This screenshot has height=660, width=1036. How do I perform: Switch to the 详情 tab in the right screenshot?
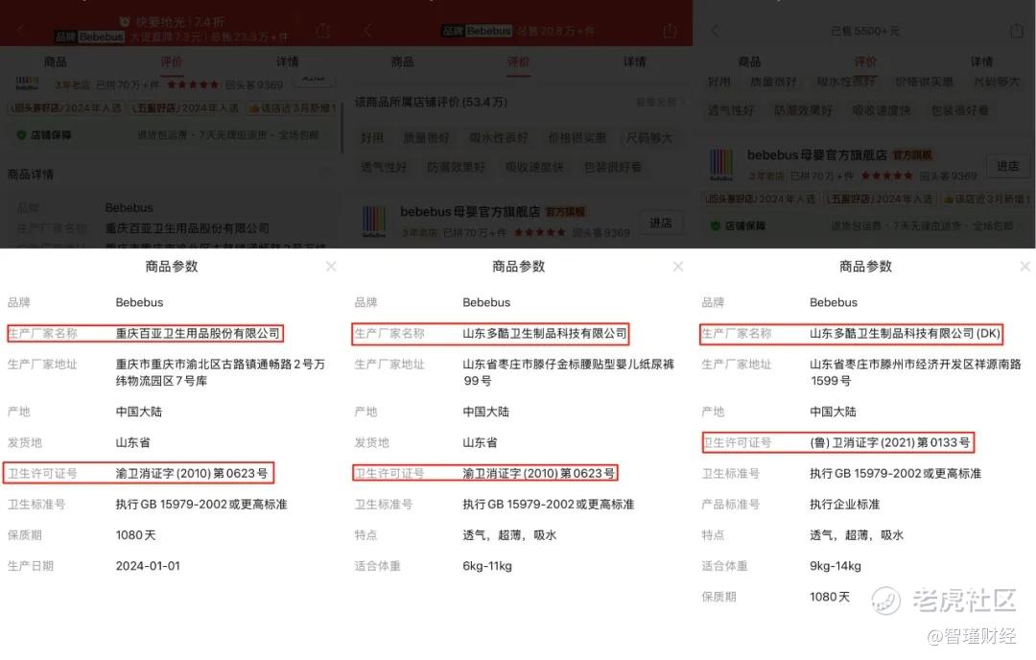coord(981,62)
